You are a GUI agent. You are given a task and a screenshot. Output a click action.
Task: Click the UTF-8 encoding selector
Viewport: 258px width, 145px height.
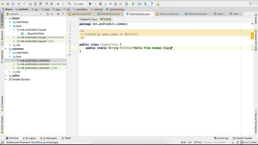pos(198,142)
